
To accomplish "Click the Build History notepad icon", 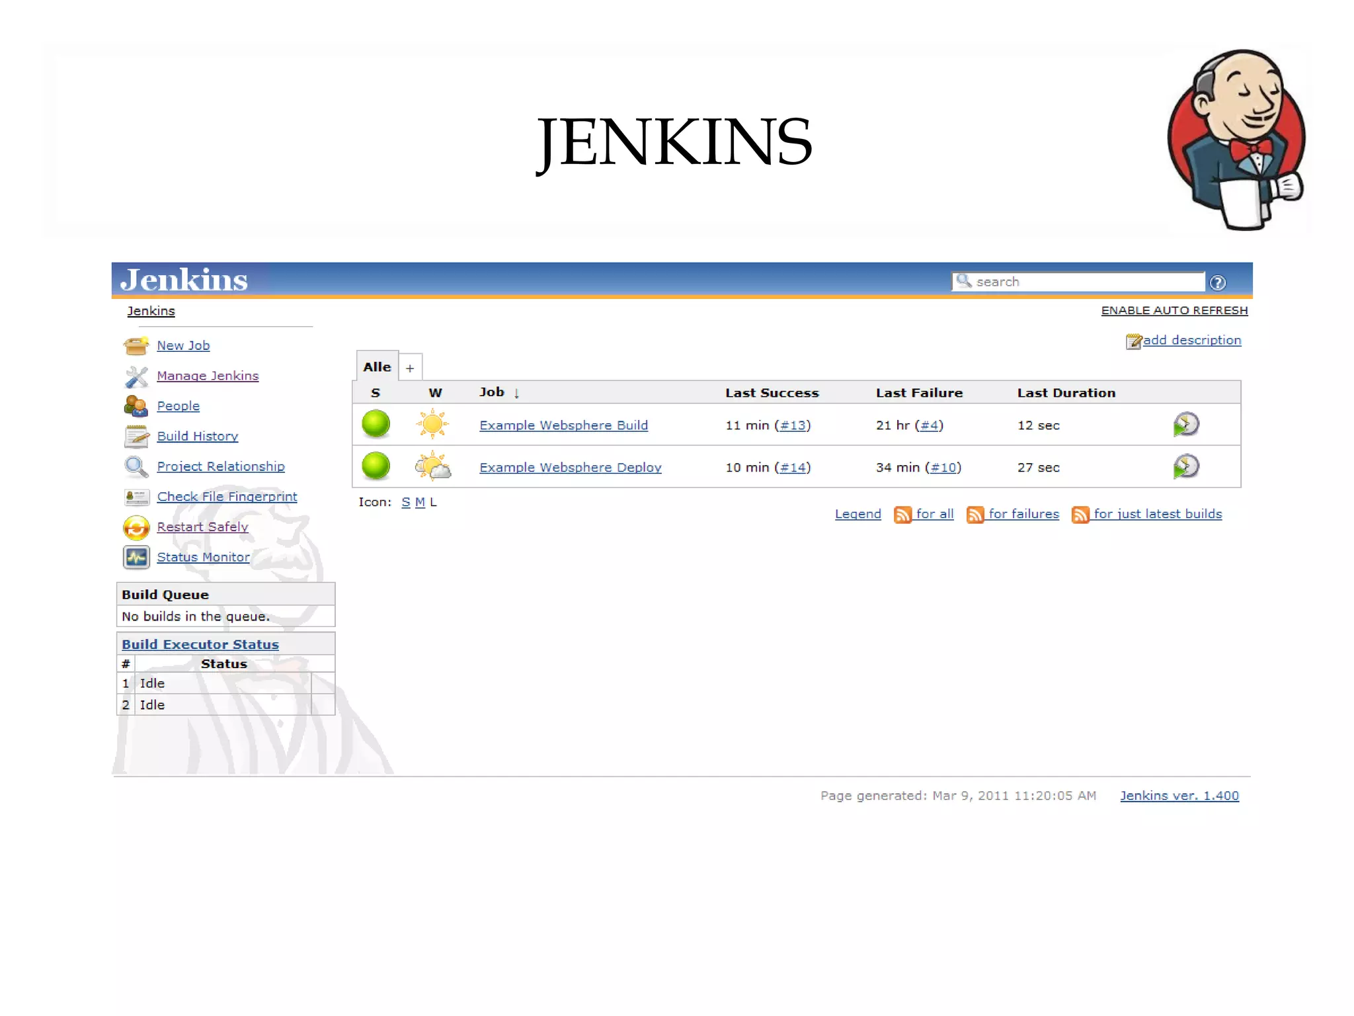I will 136,437.
